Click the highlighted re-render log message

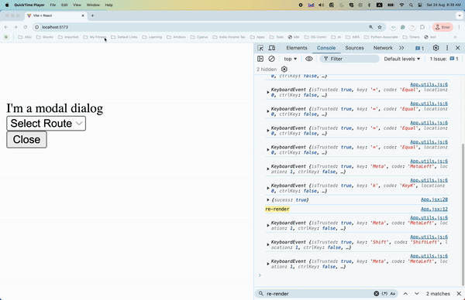click(x=277, y=210)
